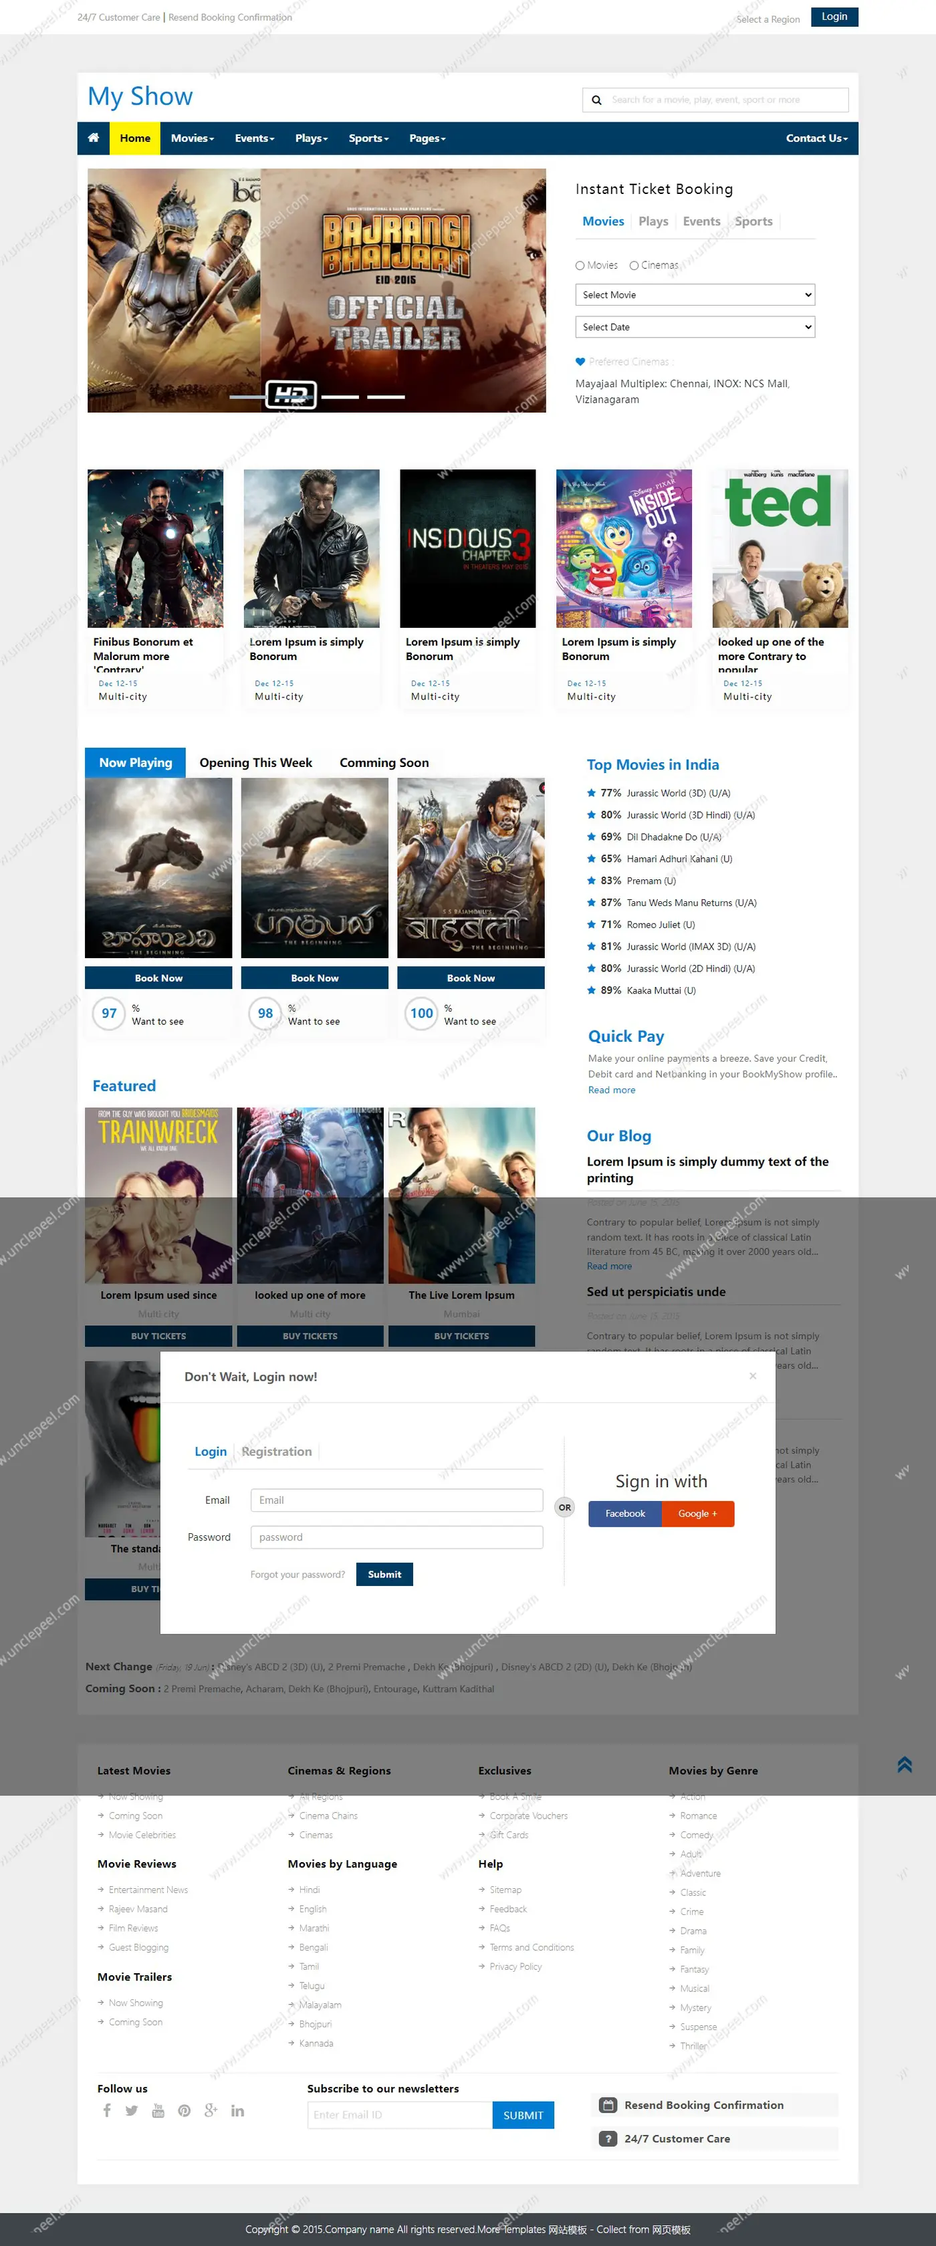Screen dimensions: 936x2246
Task: Click the star beside Premam (U)
Action: coord(592,881)
